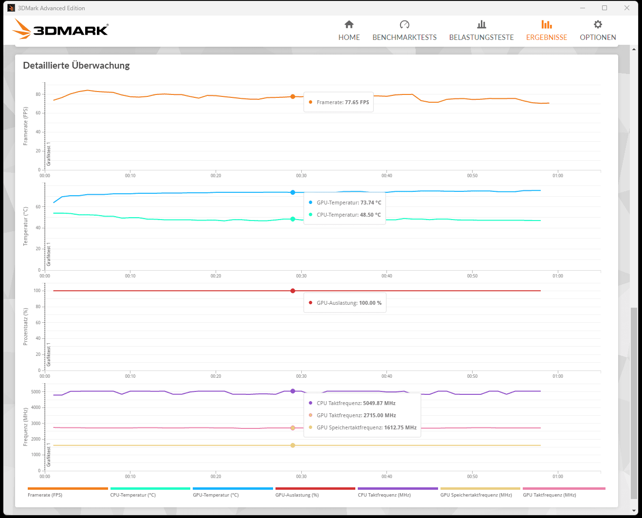Maximize the 3DMark window
Image resolution: width=642 pixels, height=518 pixels.
click(605, 8)
